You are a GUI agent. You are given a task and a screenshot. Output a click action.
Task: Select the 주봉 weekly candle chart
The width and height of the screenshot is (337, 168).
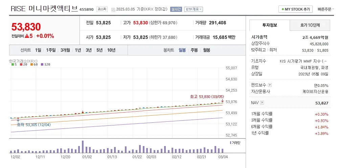click(x=194, y=50)
